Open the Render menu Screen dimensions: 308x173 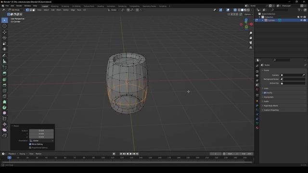(x=19, y=6)
